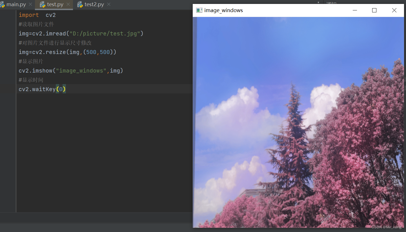Switch to the test2.py editor tab

[94, 4]
